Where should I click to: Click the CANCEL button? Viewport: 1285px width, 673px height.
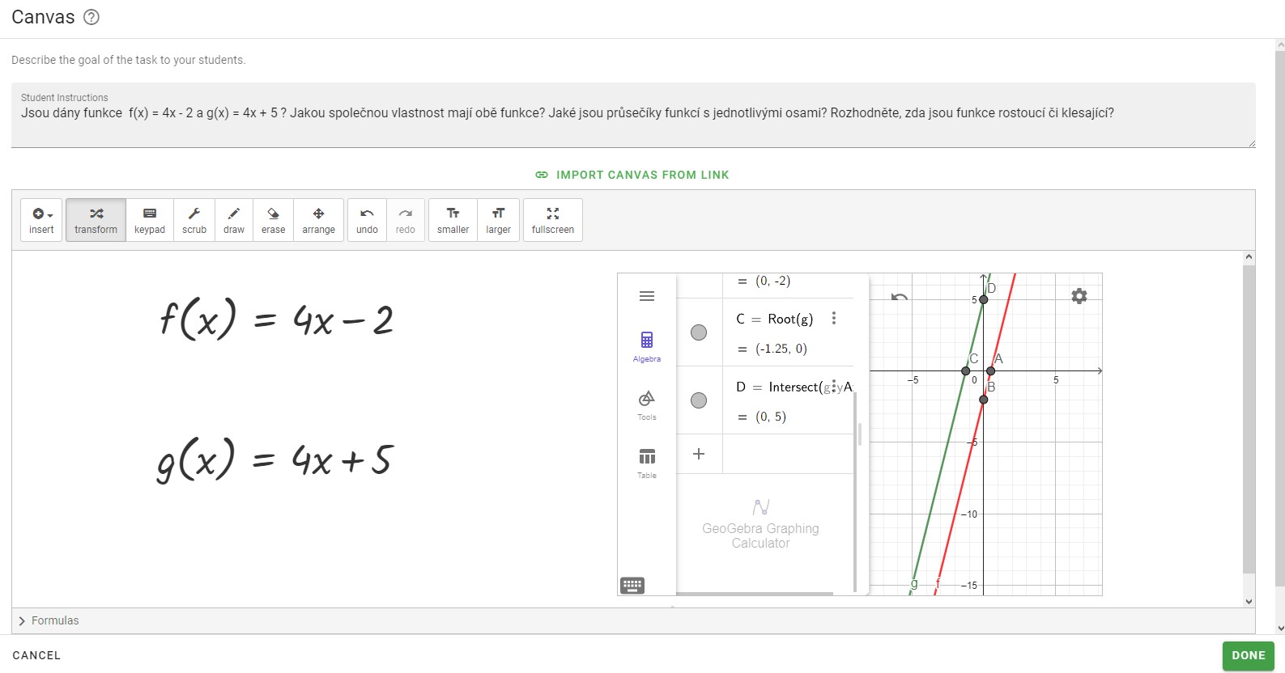tap(36, 655)
